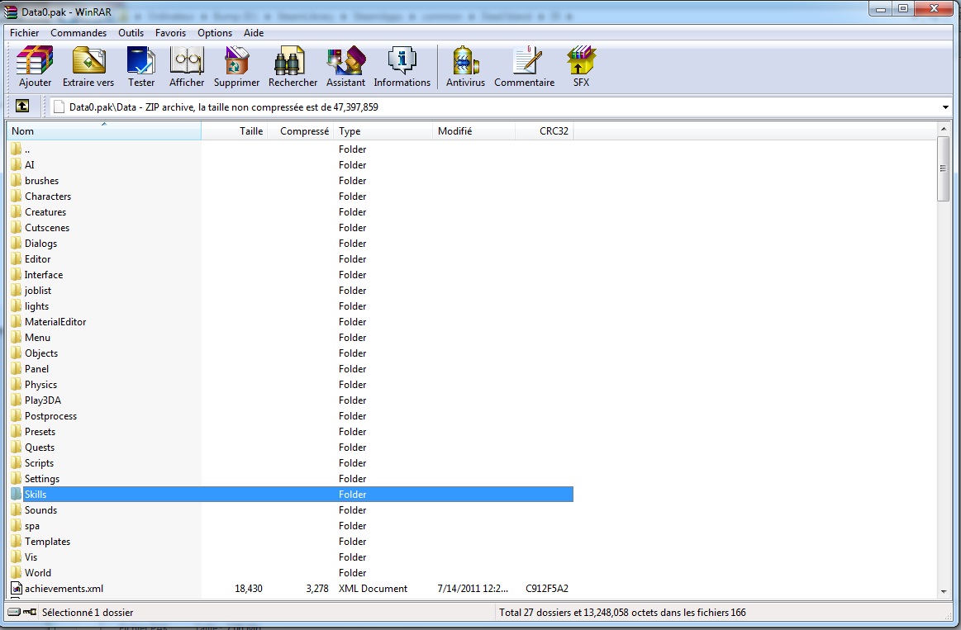Screen dimensions: 961x630
Task: Select the Creatures folder name
Action: (x=45, y=212)
